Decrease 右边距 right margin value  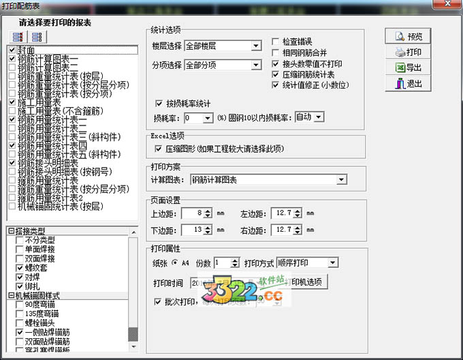tap(298, 232)
